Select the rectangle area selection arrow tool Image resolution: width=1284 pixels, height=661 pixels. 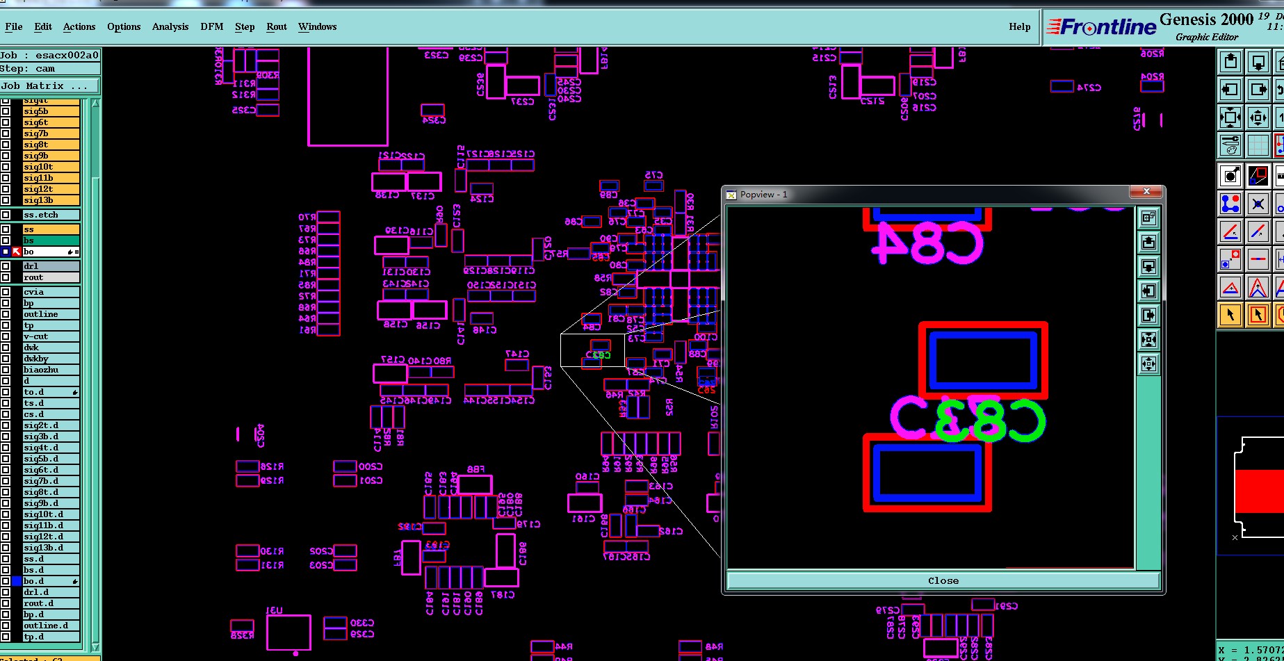[1258, 315]
